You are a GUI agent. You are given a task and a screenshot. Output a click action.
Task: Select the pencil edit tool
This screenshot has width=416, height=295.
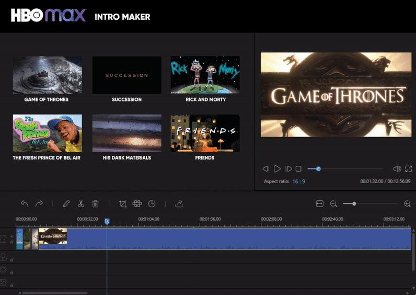[x=66, y=203]
